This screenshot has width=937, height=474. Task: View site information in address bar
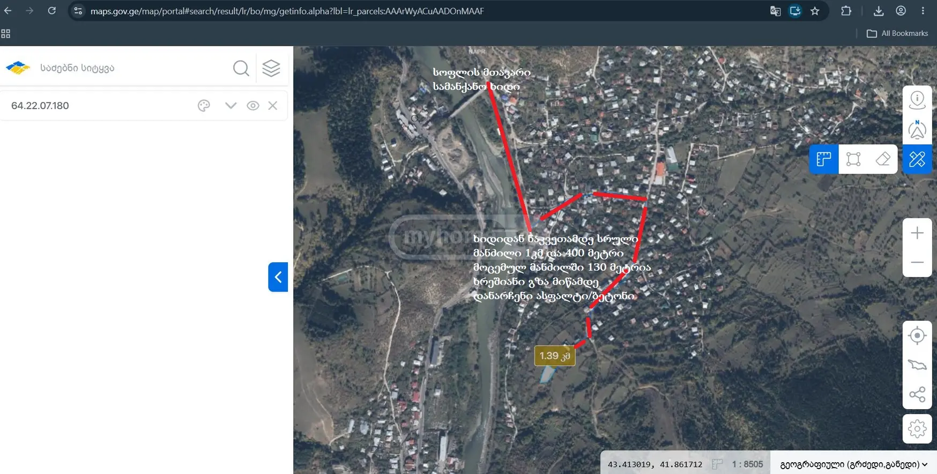78,11
